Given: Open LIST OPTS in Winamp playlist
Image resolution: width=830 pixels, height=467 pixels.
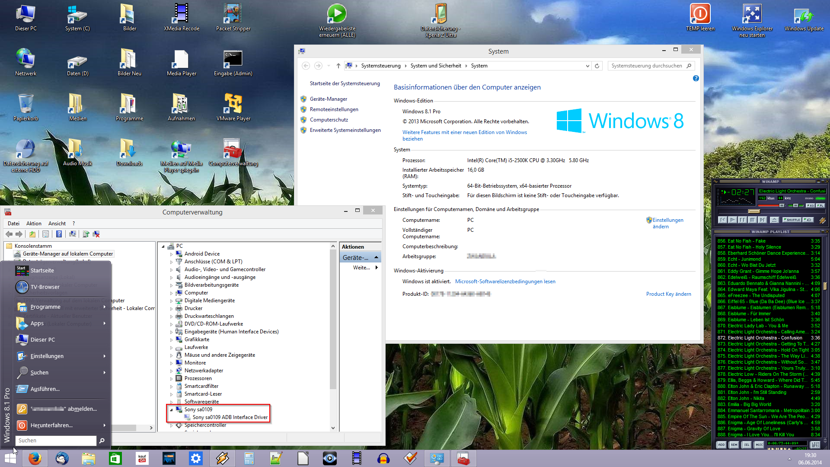Looking at the screenshot, I should [x=815, y=445].
